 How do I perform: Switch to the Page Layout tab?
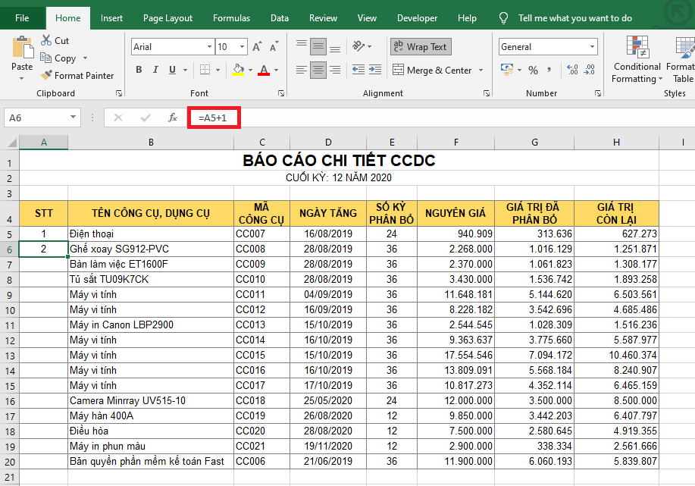[x=167, y=18]
